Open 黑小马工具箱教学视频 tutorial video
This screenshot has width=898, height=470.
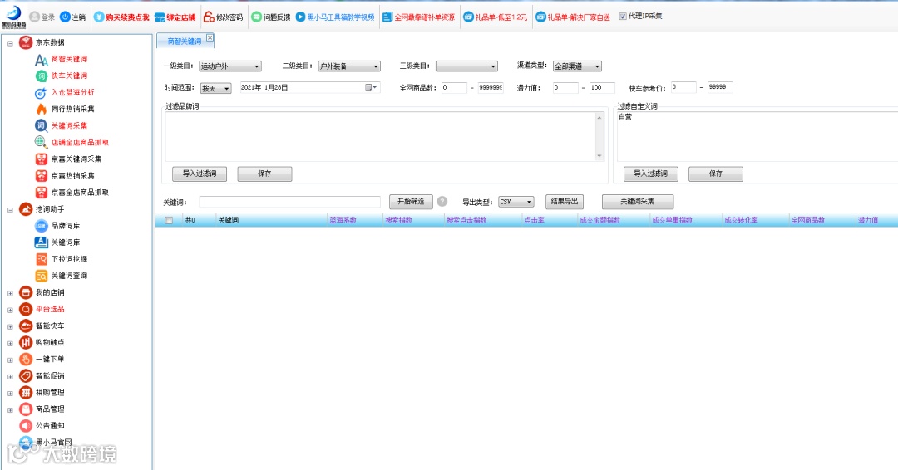(335, 17)
